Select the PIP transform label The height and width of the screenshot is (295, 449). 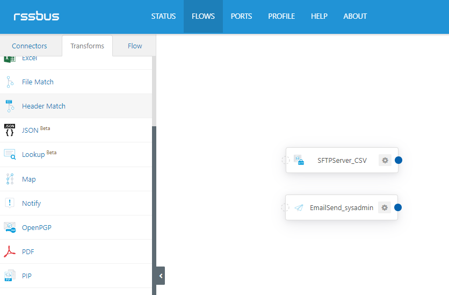[27, 276]
